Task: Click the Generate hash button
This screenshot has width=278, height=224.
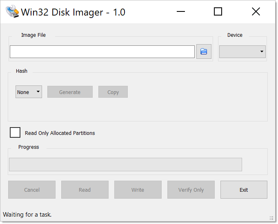Action: [70, 92]
